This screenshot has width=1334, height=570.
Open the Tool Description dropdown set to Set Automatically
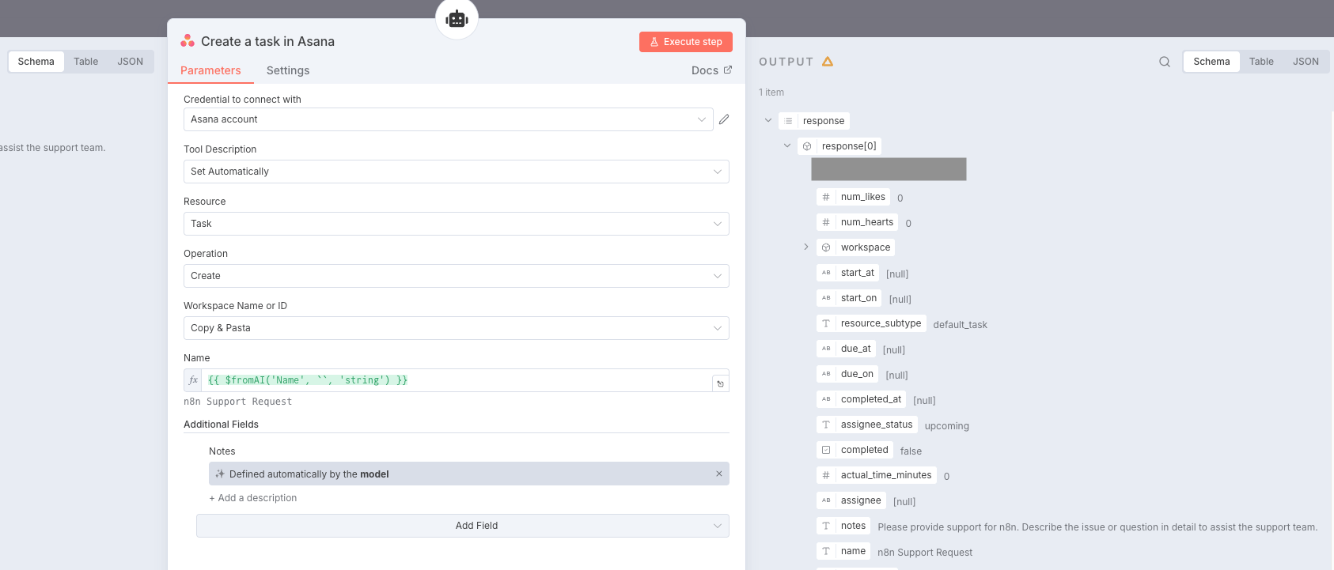click(457, 172)
